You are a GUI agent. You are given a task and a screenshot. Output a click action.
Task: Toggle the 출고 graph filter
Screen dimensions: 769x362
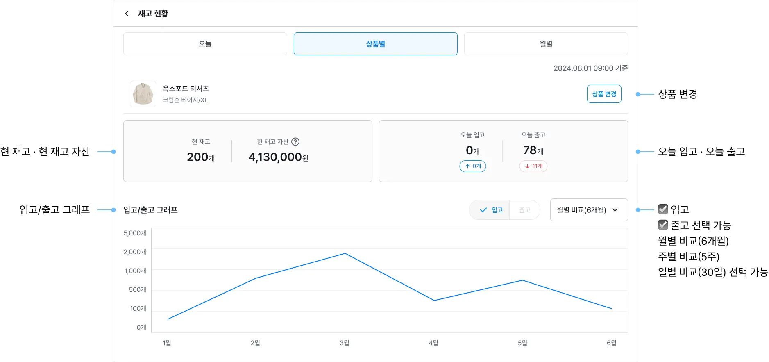click(x=525, y=210)
